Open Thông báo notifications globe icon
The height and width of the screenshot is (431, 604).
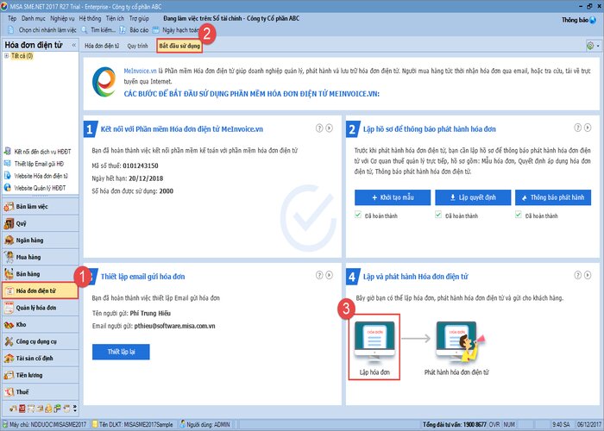[x=593, y=20]
